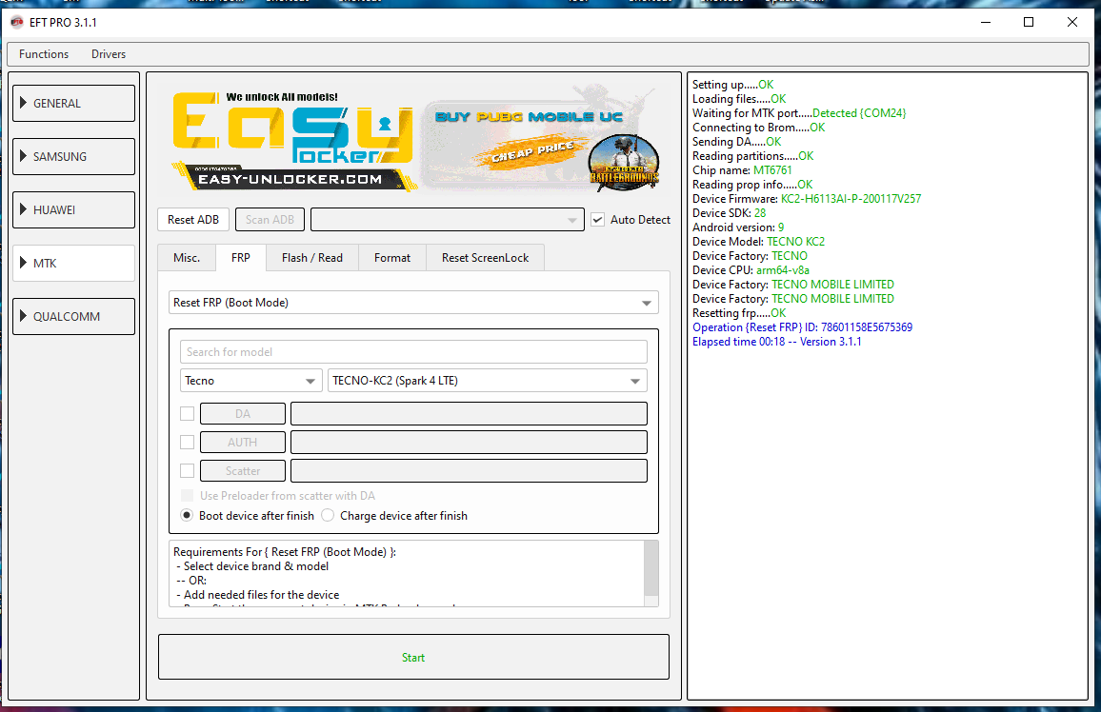The image size is (1101, 712).
Task: Click the 'Android version: 9' log line
Action: pos(738,228)
